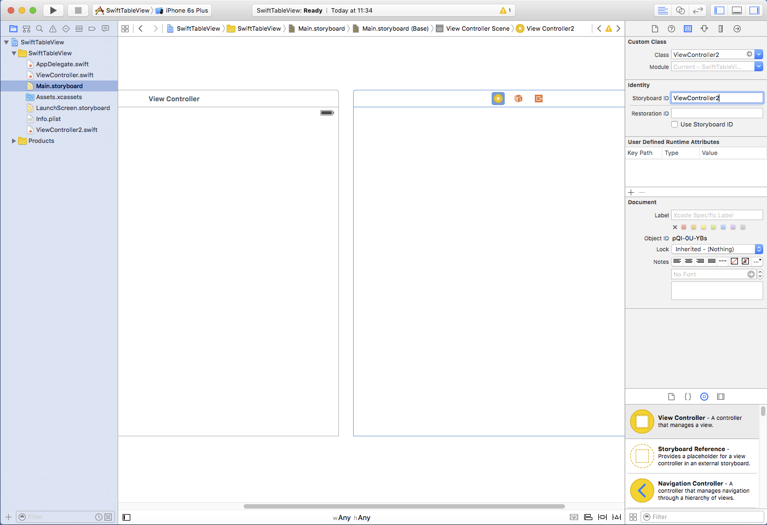Expand the Products folder
Viewport: 767px width, 525px height.
(x=14, y=141)
